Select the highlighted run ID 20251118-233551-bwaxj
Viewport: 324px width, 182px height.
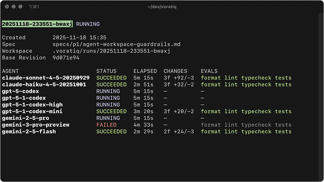click(x=37, y=24)
